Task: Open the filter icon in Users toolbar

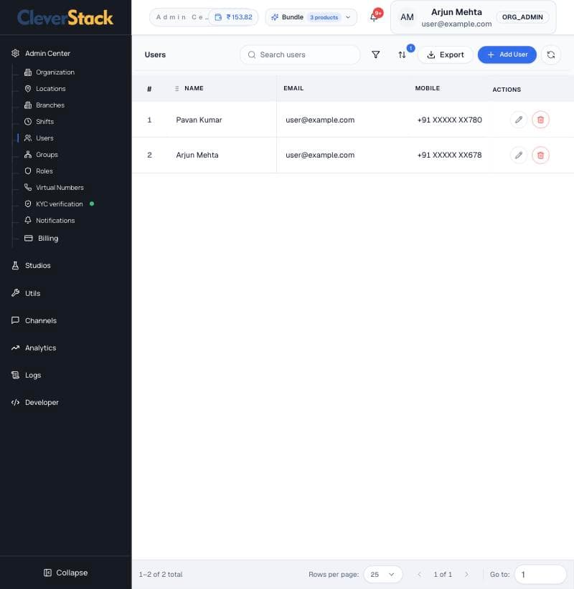Action: pos(375,55)
